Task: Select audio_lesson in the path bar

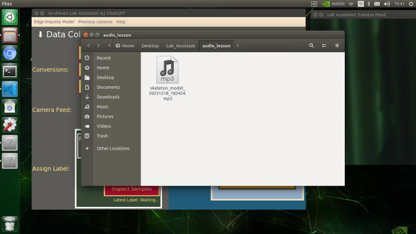Action: pos(216,46)
